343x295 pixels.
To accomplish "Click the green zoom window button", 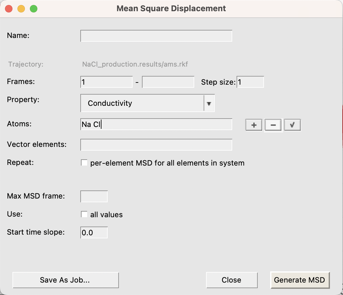I will pyautogui.click(x=34, y=9).
